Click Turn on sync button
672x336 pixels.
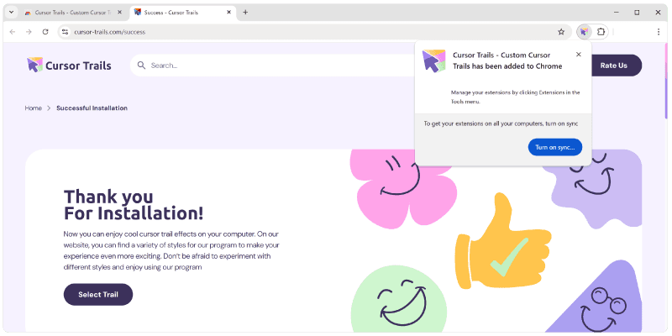coord(555,147)
